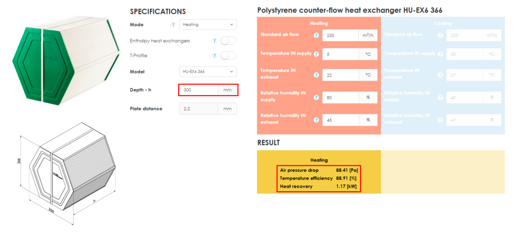Click help icon for Temperature IN exhaust
Viewport: 515px width, 239px height.
[x=316, y=75]
